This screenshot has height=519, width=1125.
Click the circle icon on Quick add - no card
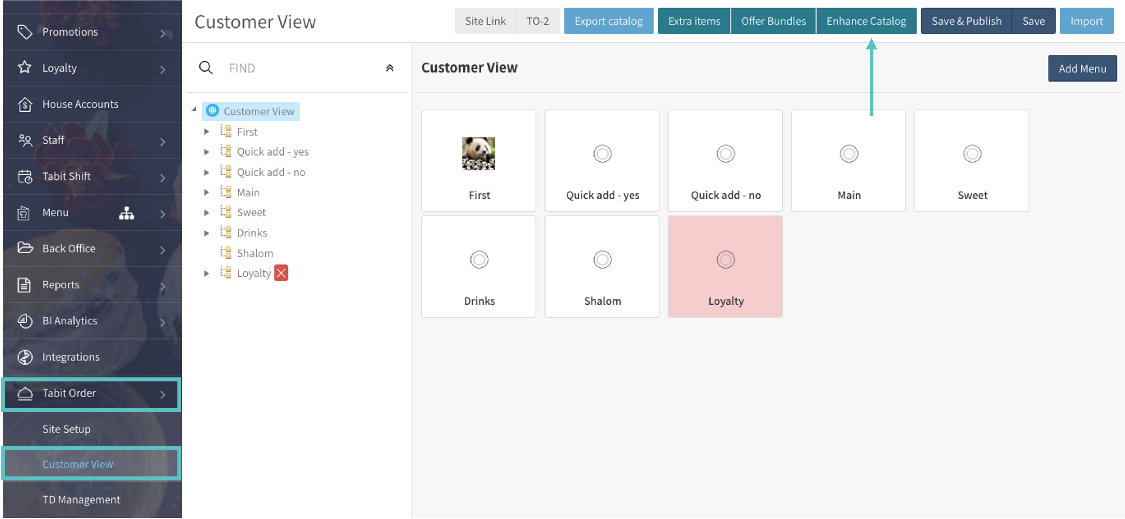point(725,154)
